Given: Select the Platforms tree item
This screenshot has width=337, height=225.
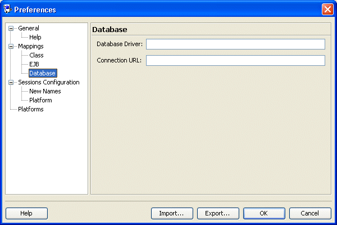Looking at the screenshot, I should coord(31,109).
